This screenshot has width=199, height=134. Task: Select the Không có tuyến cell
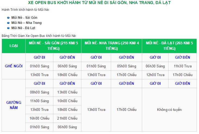pyautogui.click(x=169, y=110)
